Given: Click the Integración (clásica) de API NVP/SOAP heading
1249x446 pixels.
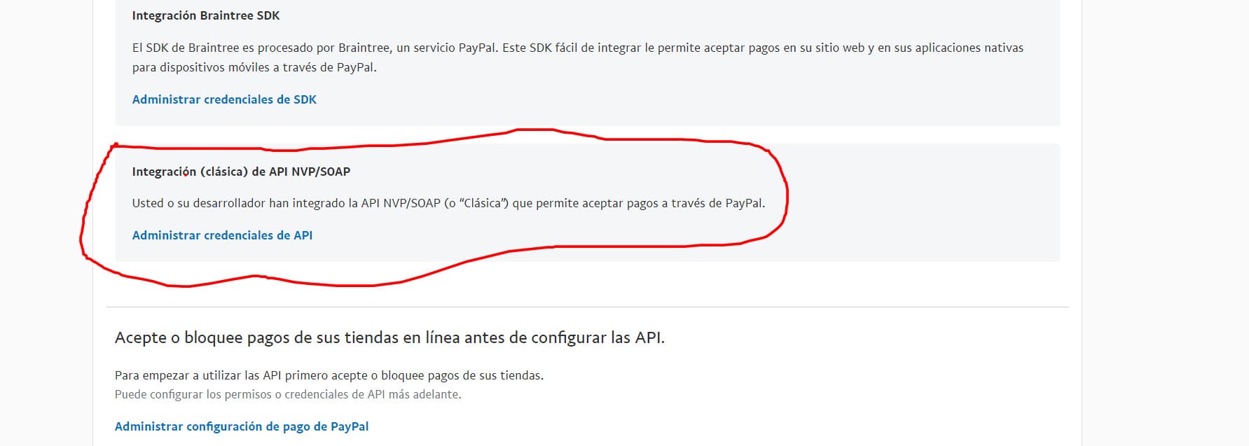Looking at the screenshot, I should point(241,172).
